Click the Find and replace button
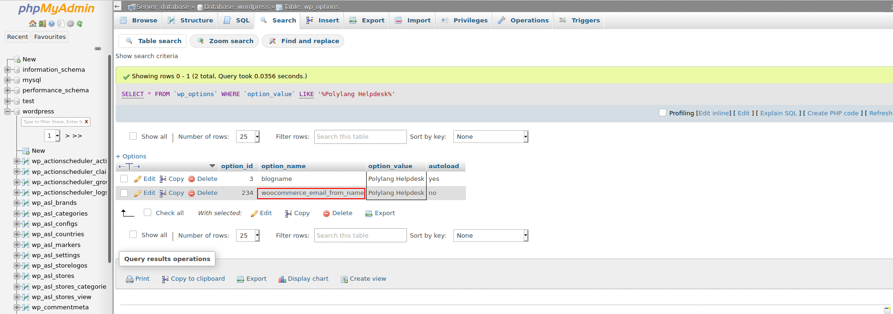Screen dimensions: 893x314 click(303, 41)
